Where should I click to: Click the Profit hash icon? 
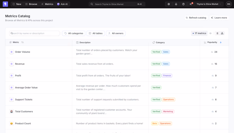click(x=11, y=76)
